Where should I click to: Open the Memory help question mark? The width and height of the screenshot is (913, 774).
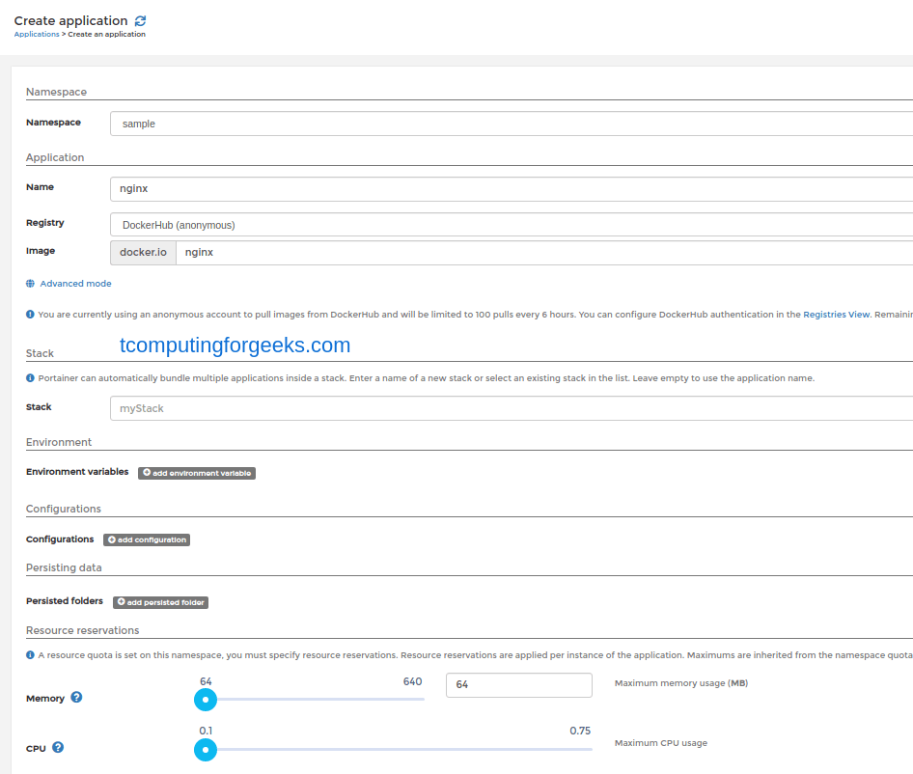(x=75, y=697)
